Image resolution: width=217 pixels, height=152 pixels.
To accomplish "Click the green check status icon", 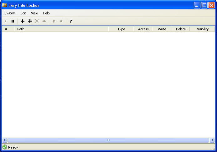I will 5,147.
